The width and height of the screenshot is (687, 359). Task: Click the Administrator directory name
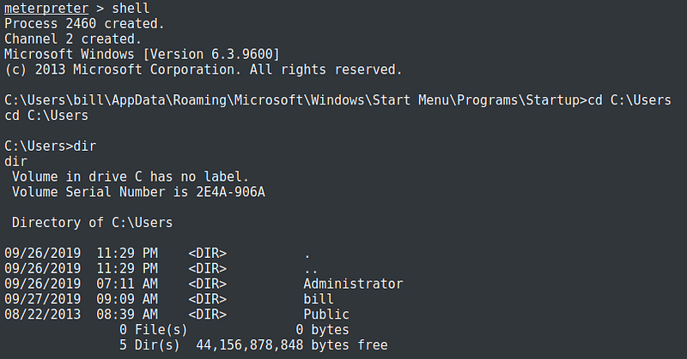pos(353,284)
